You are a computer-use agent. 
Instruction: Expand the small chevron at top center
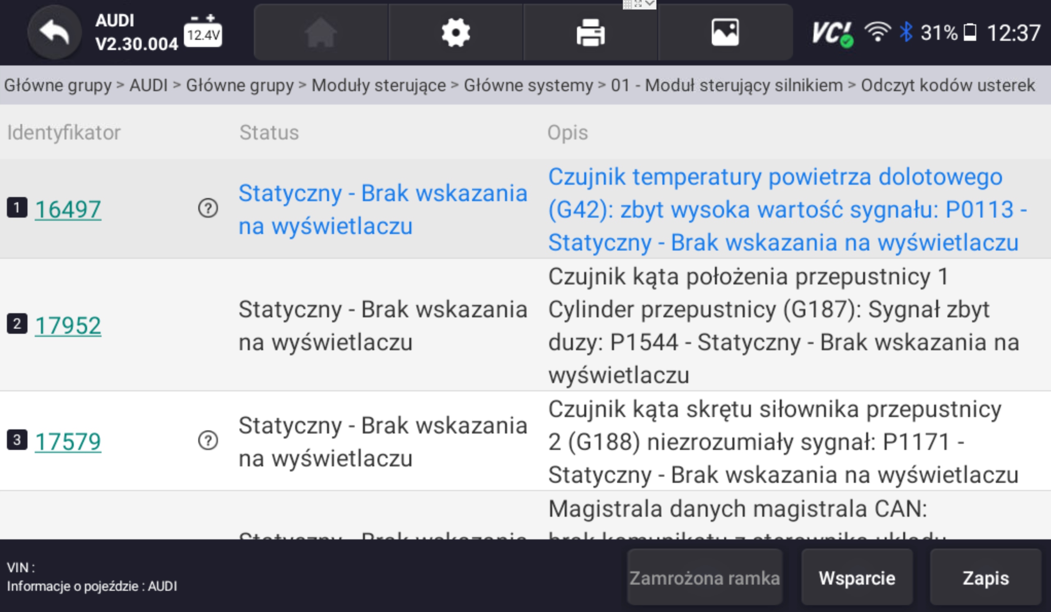[649, 4]
